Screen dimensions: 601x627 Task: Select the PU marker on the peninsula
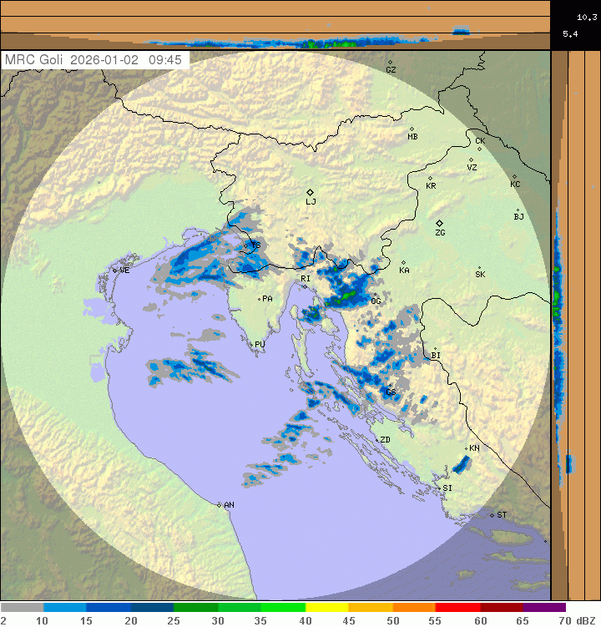click(x=252, y=343)
